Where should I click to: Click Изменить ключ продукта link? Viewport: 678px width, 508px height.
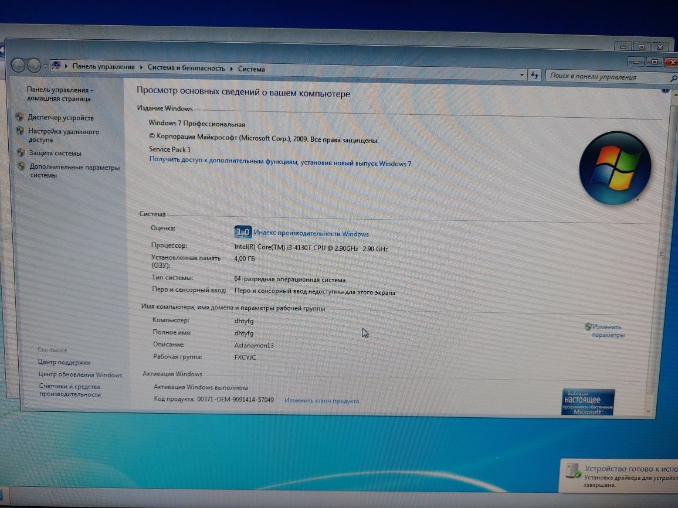pyautogui.click(x=322, y=401)
